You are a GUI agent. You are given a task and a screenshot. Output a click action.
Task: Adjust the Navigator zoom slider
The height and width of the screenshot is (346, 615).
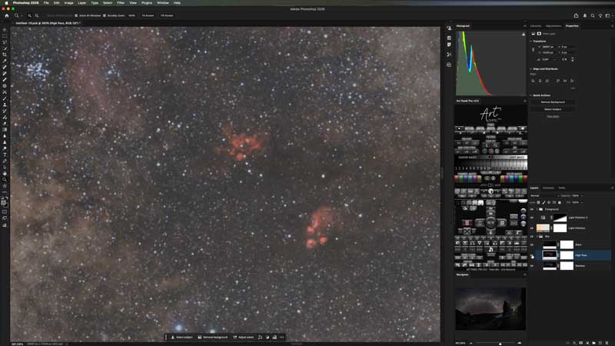[500, 343]
